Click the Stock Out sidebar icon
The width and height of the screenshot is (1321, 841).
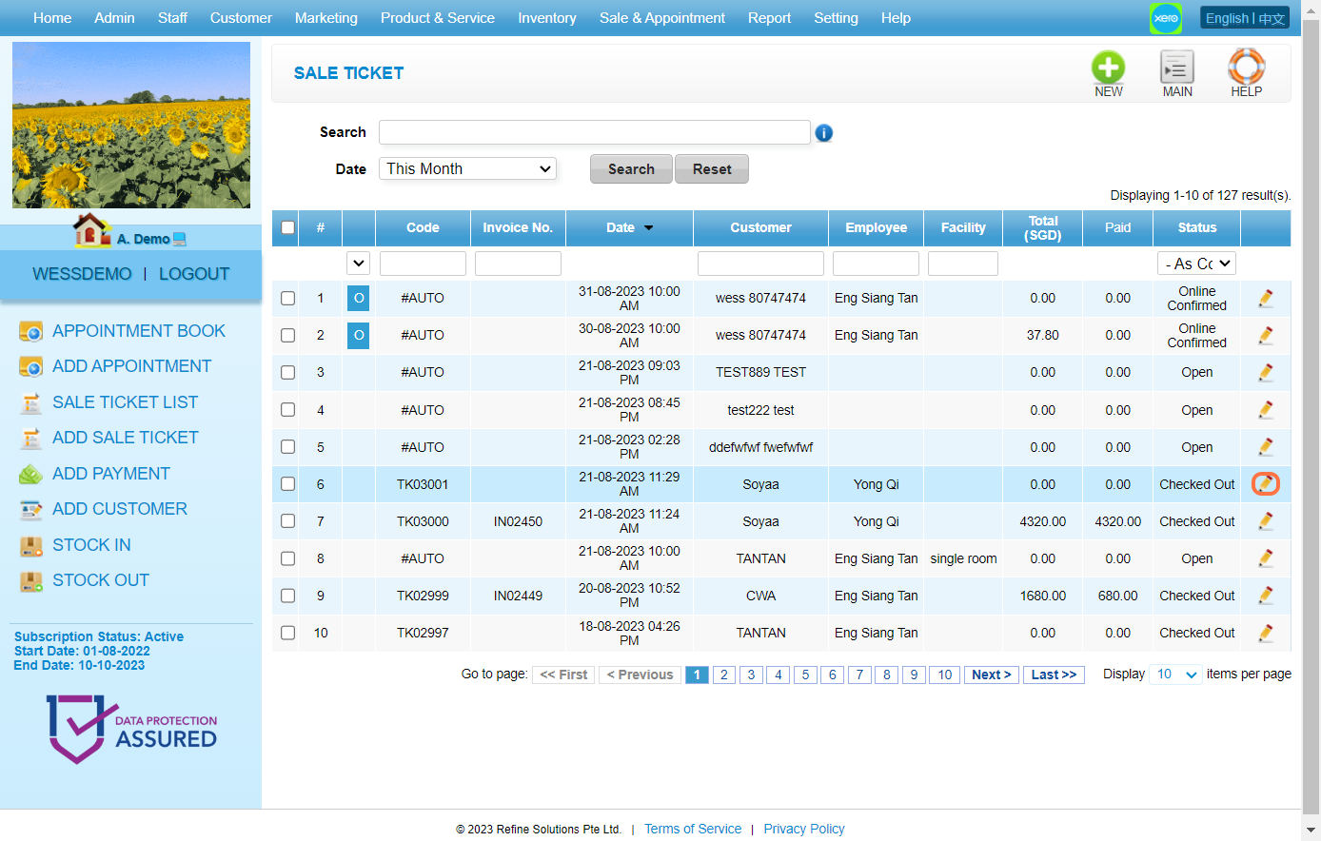tap(31, 580)
